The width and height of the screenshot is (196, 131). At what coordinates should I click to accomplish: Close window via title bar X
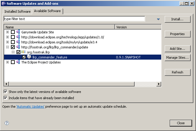192,3
